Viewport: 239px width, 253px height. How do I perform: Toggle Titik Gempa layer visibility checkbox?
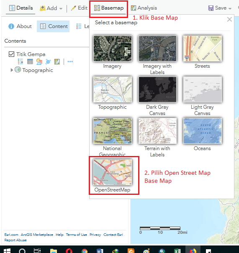pos(11,54)
